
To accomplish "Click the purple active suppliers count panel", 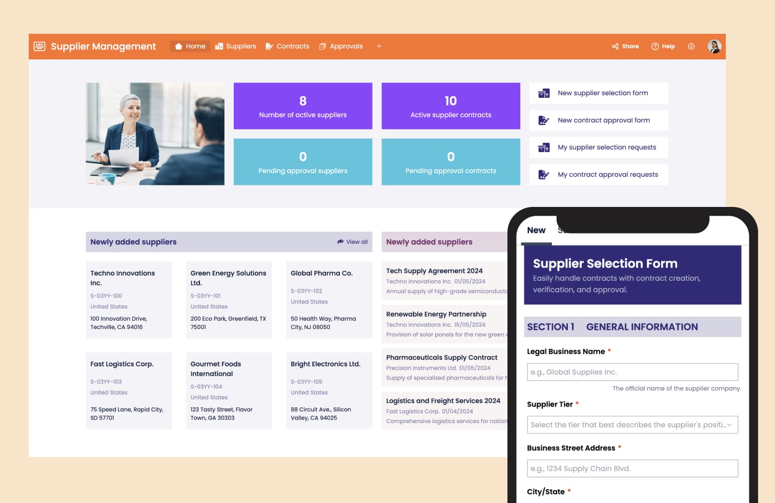I will 303,106.
